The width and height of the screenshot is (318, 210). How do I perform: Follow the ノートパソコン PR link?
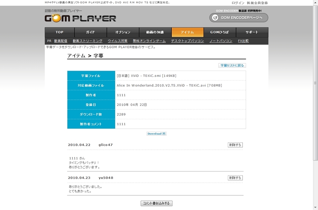pos(221,41)
